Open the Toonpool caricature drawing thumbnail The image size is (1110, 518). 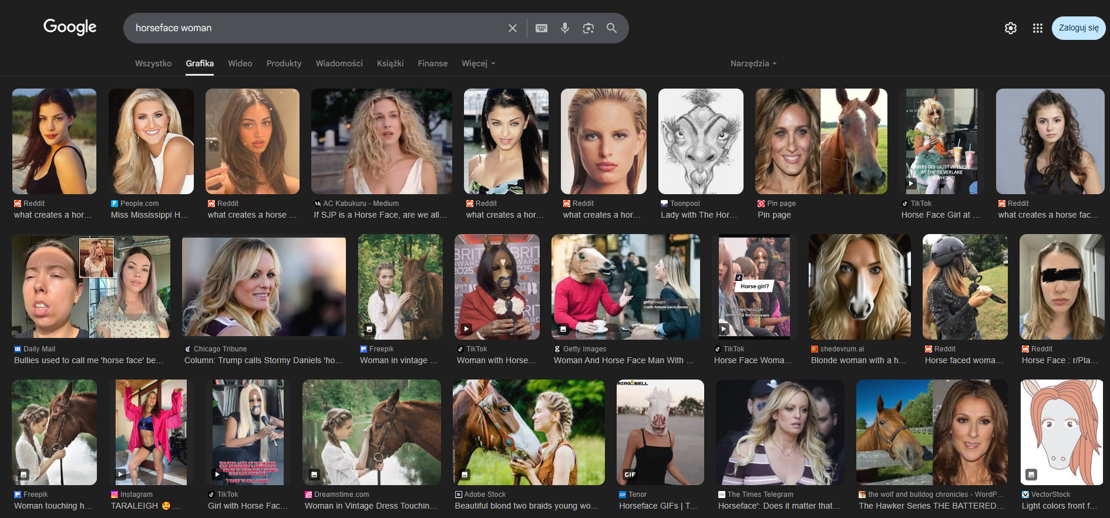[x=701, y=141]
